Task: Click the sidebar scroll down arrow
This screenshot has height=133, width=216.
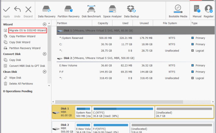Action: (49, 85)
